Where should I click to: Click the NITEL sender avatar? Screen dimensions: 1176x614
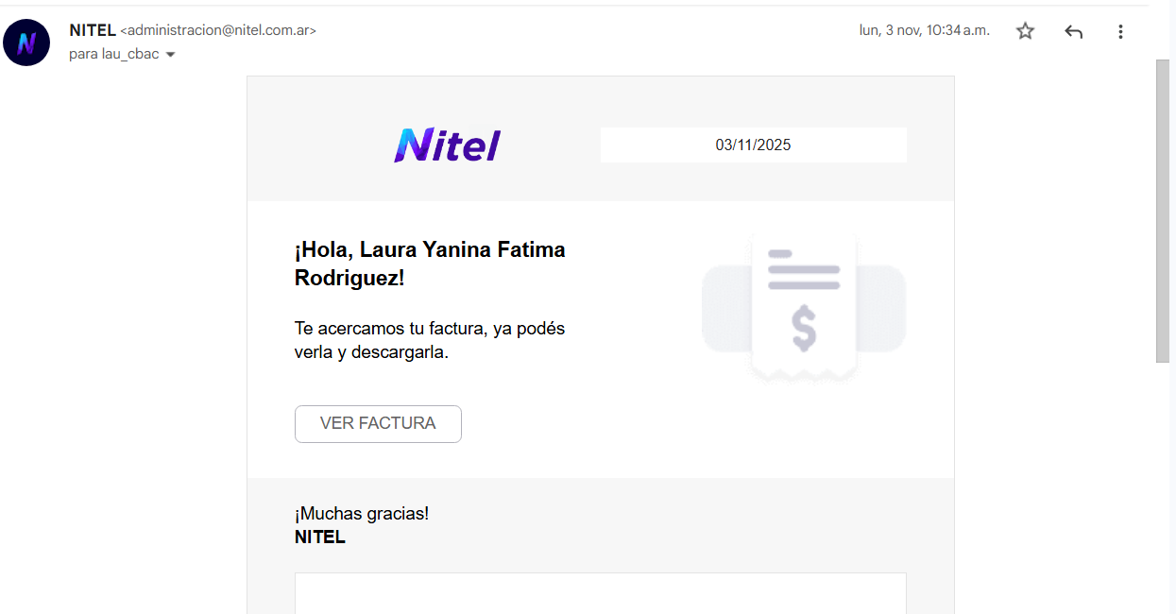(26, 43)
